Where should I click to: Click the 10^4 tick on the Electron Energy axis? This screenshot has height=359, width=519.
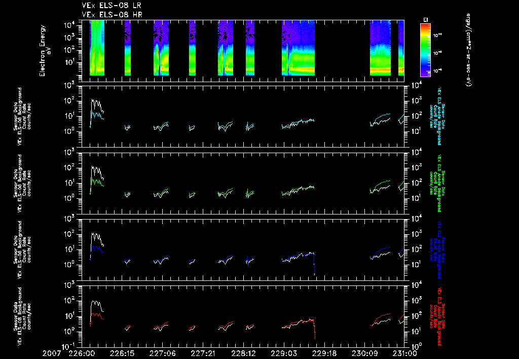pos(70,24)
